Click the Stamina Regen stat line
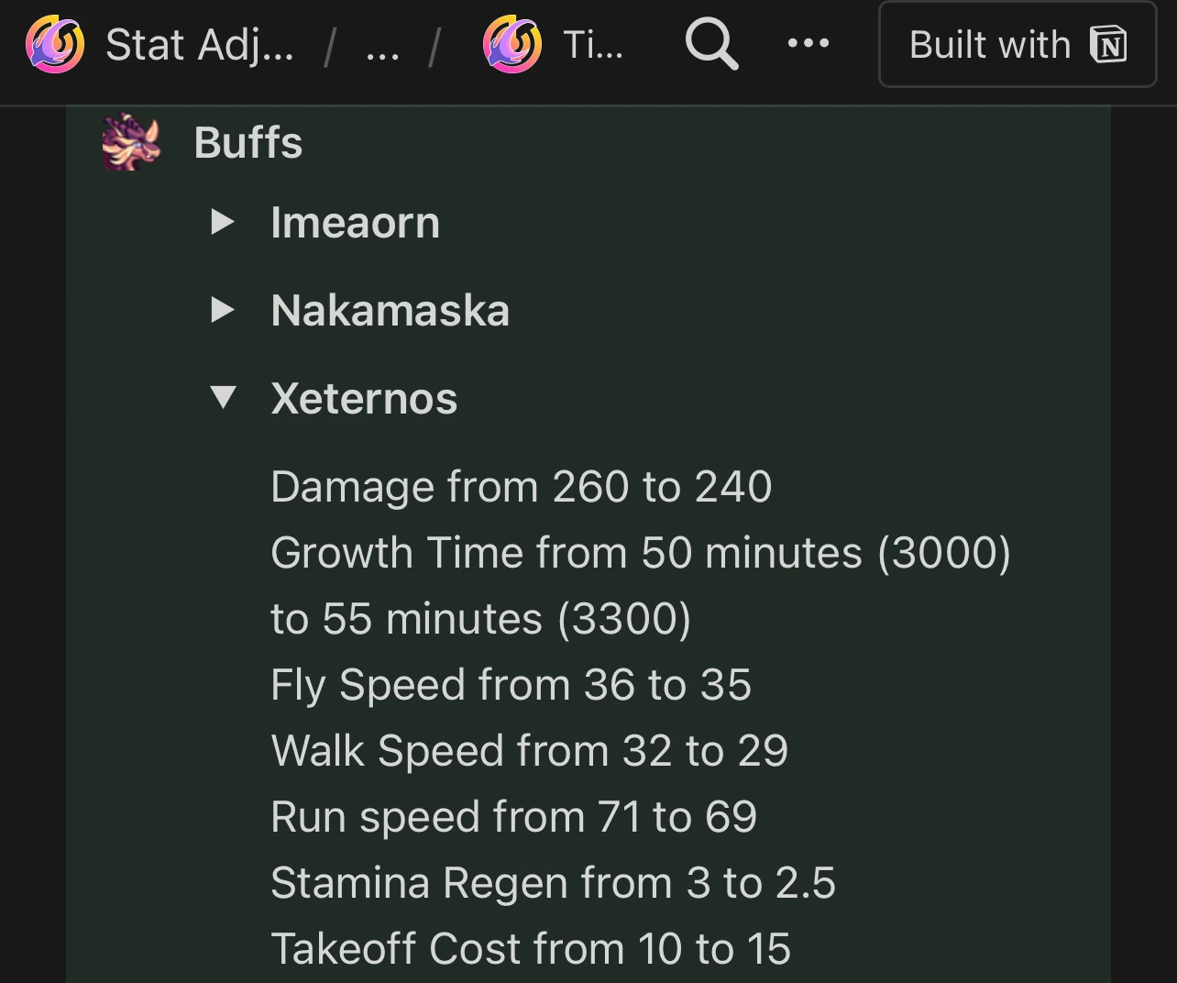Viewport: 1177px width, 983px height. [x=553, y=883]
